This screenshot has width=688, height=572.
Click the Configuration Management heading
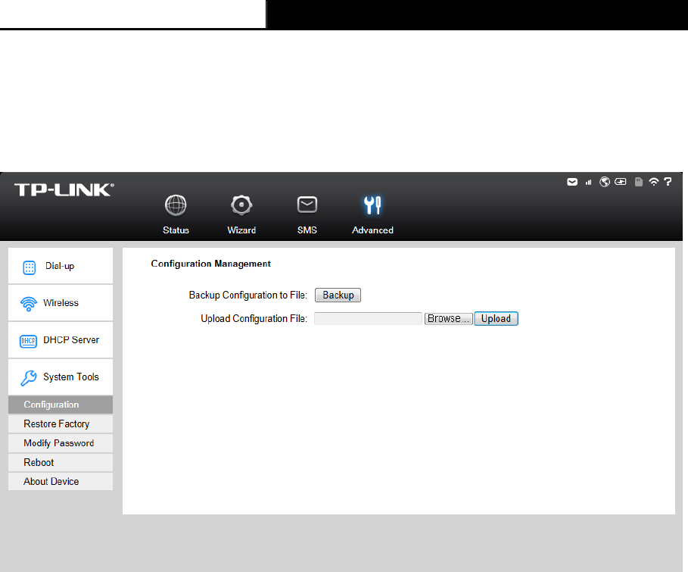pos(210,264)
